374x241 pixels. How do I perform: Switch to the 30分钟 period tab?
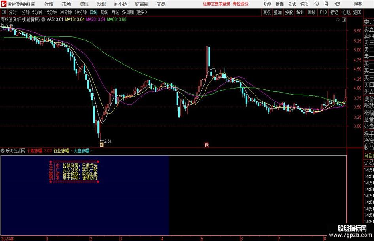[66, 12]
